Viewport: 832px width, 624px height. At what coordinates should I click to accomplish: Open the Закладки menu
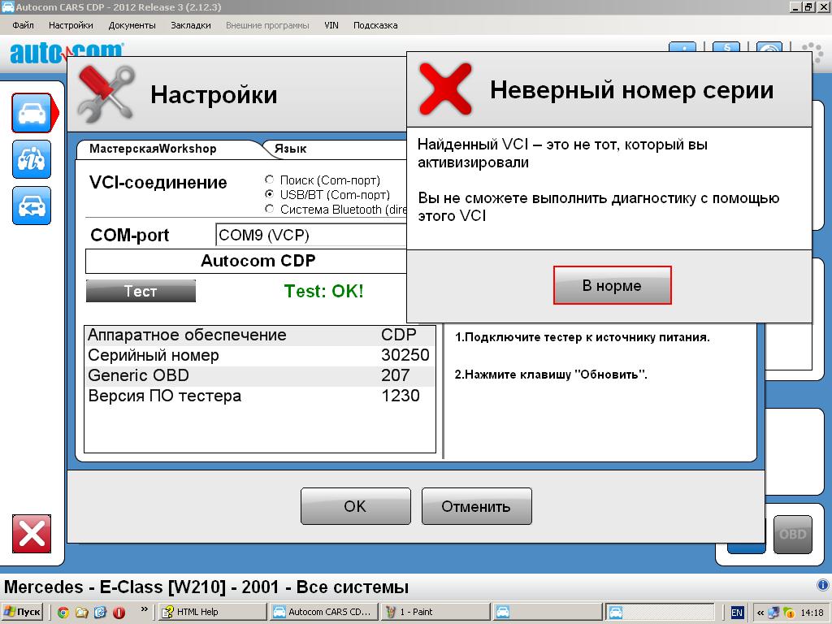190,25
